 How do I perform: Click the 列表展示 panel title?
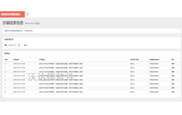[x=7, y=53]
